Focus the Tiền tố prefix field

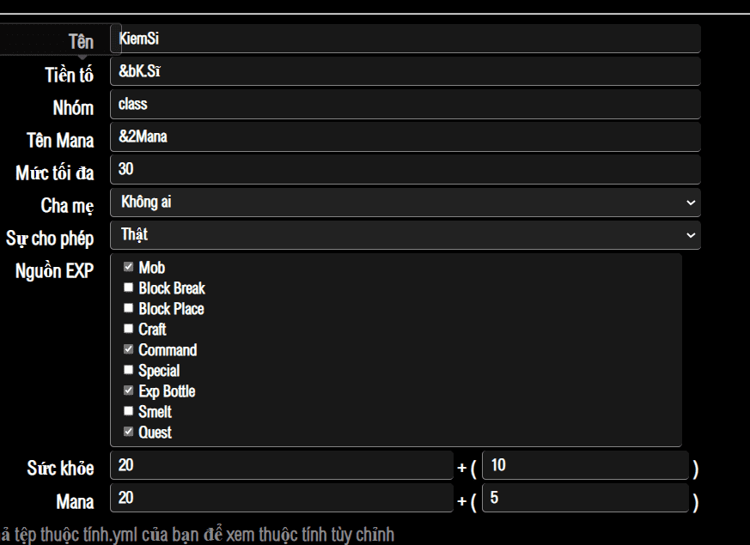coord(405,72)
